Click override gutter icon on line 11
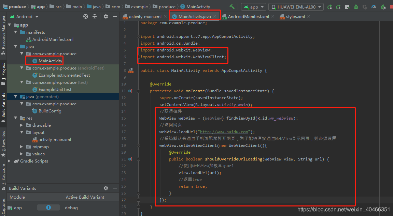 (130, 91)
